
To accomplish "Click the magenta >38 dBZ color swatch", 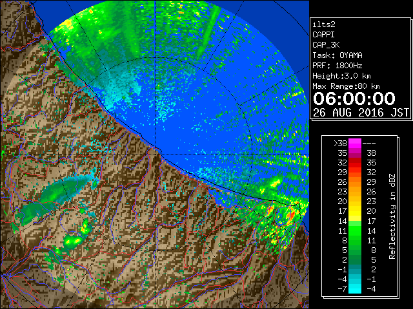I will tap(355, 143).
